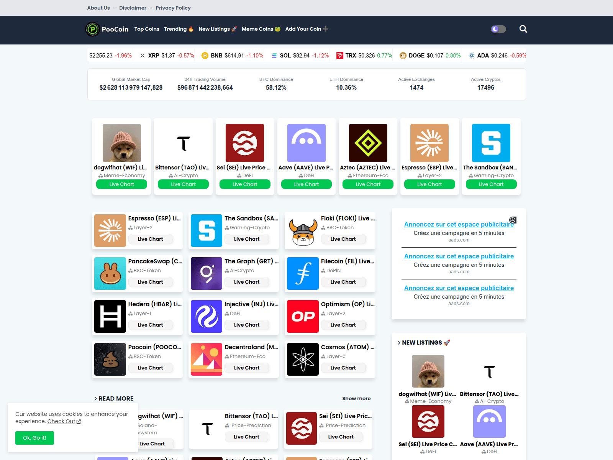This screenshot has height=460, width=613.
Task: Click the TRX ticker icon
Action: (340, 56)
